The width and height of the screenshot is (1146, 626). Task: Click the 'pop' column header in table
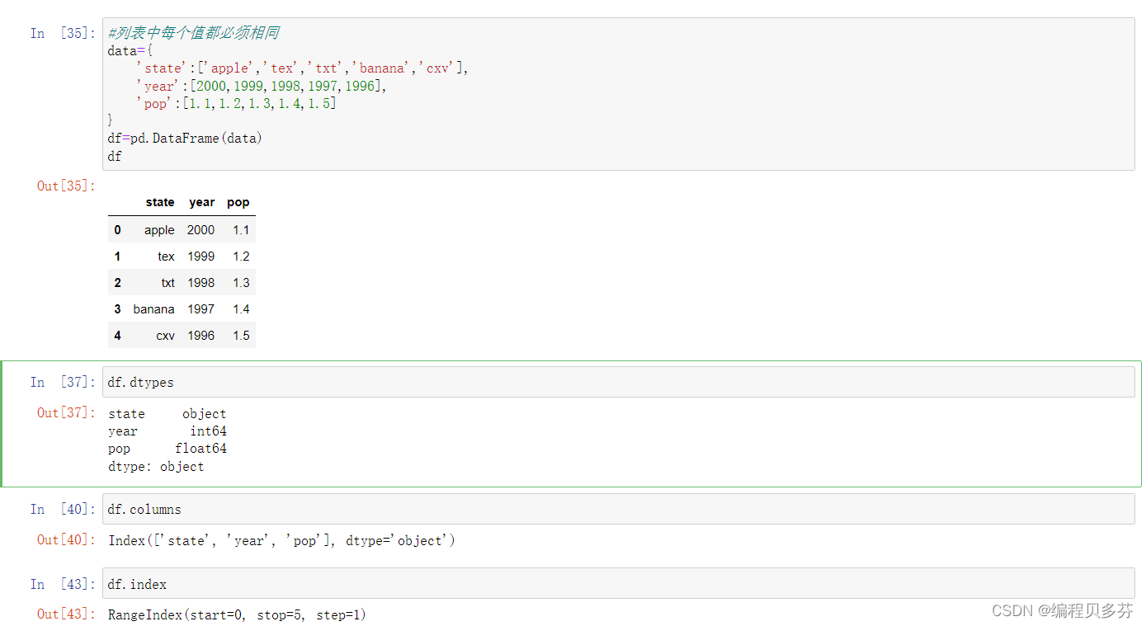click(x=238, y=202)
